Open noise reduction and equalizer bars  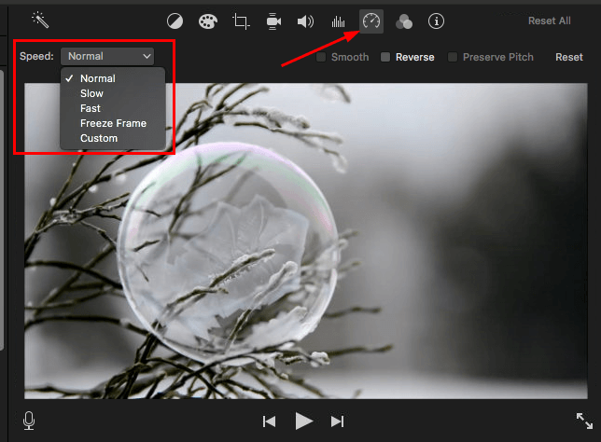tap(338, 21)
